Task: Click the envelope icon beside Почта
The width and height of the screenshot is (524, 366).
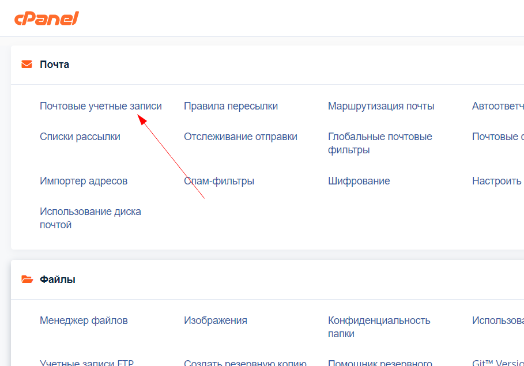Action: click(x=27, y=65)
